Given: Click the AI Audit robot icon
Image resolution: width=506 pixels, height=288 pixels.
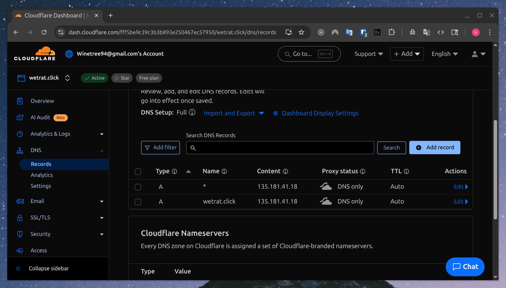Looking at the screenshot, I should coord(20,117).
